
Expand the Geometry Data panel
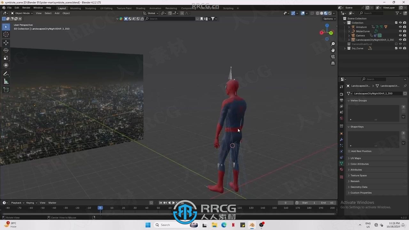[x=359, y=187]
